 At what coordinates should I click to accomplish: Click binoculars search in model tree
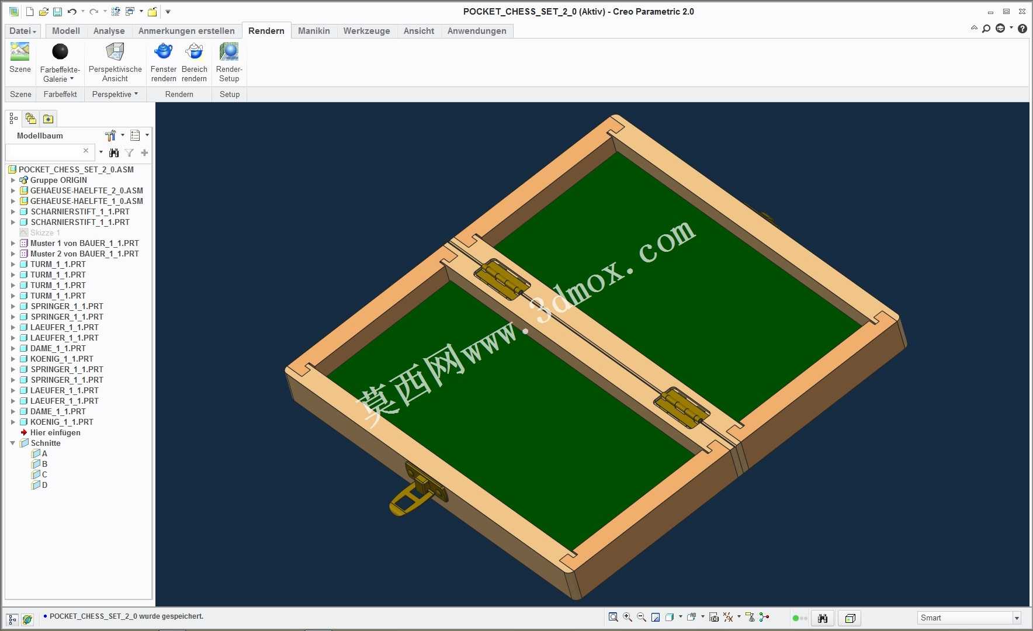pyautogui.click(x=114, y=152)
